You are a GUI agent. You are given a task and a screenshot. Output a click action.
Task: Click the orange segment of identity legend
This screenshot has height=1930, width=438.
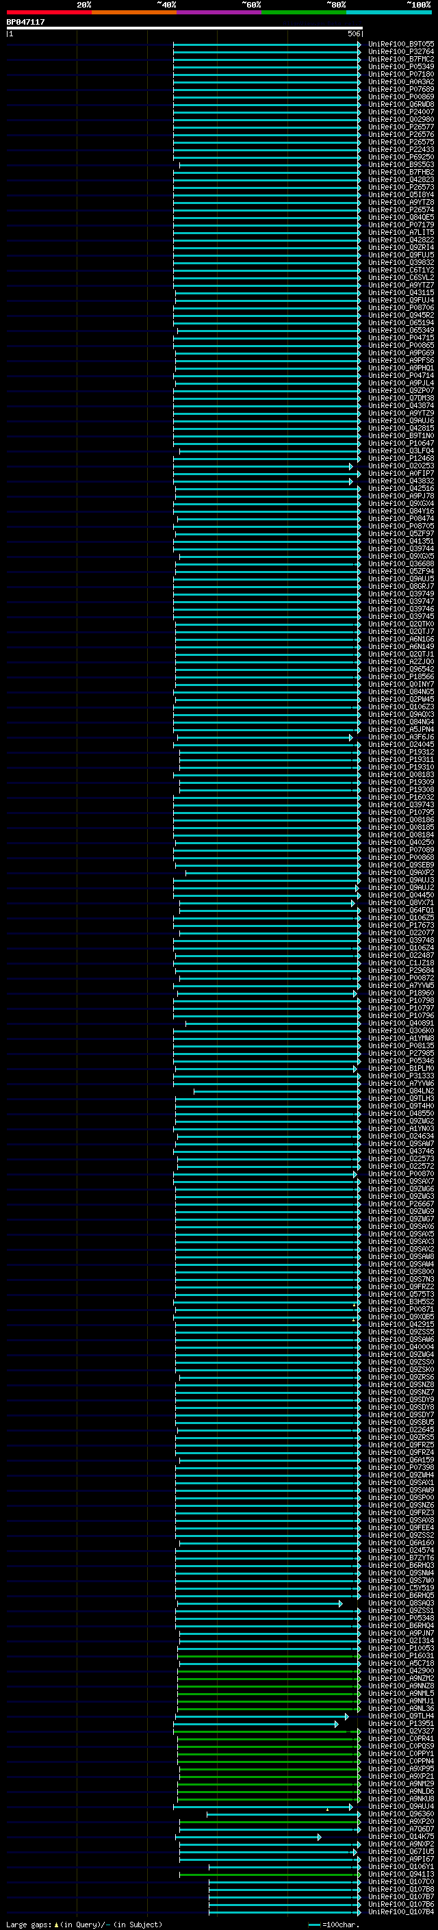tap(134, 12)
